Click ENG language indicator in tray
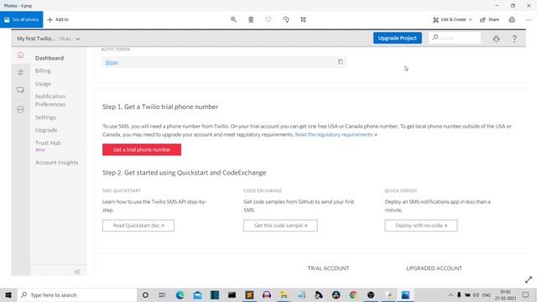 pos(487,294)
